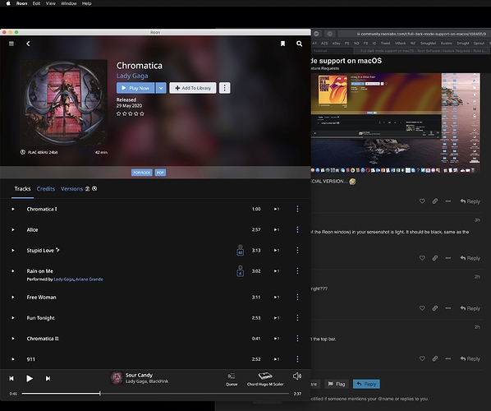Click the bookmark icon in Roon
The width and height of the screenshot is (491, 411).
click(282, 44)
